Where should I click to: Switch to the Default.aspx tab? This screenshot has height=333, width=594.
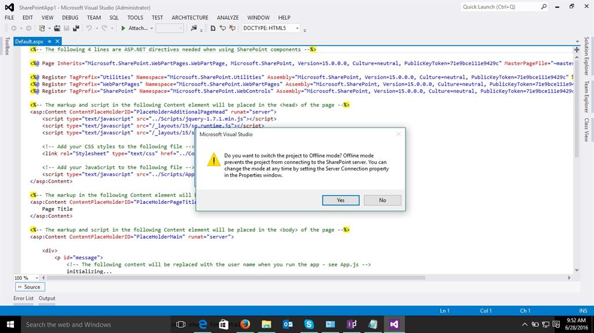29,41
